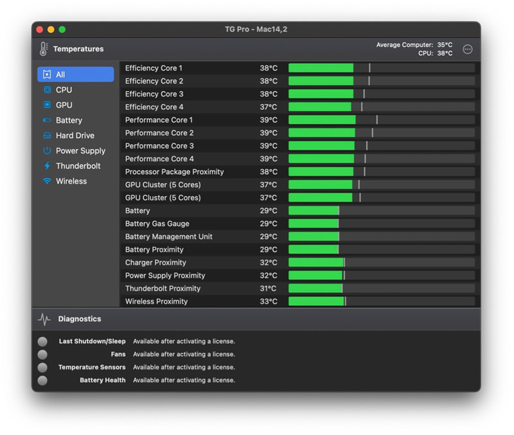Click the Temperature Sensors license message

pyautogui.click(x=184, y=367)
